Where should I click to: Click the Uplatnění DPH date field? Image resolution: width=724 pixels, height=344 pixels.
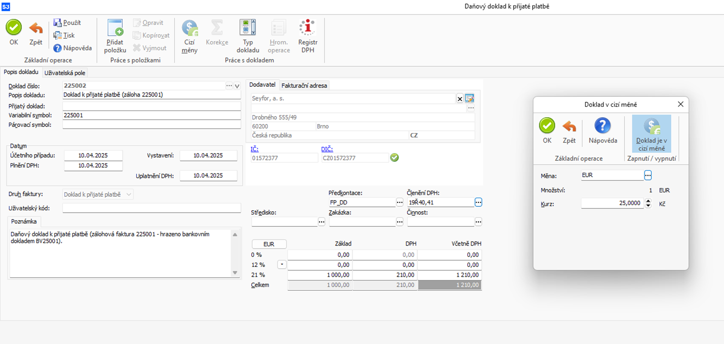pyautogui.click(x=209, y=176)
